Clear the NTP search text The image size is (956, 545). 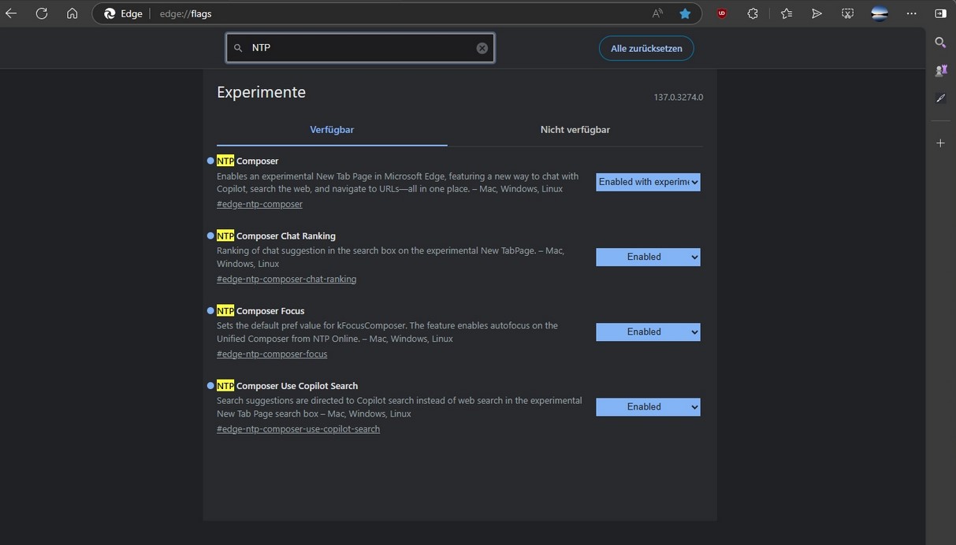pyautogui.click(x=482, y=48)
